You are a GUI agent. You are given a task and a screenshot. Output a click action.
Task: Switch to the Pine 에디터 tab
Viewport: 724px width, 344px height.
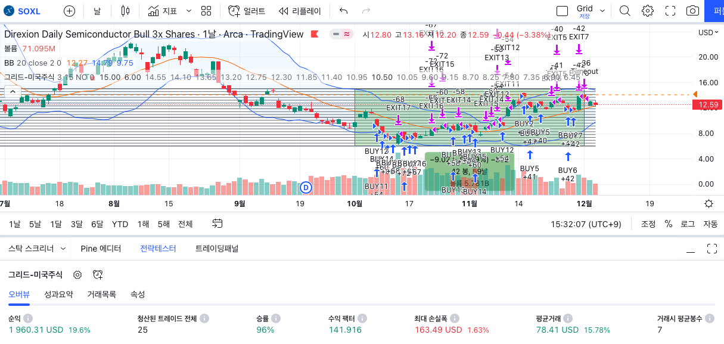[x=101, y=249]
